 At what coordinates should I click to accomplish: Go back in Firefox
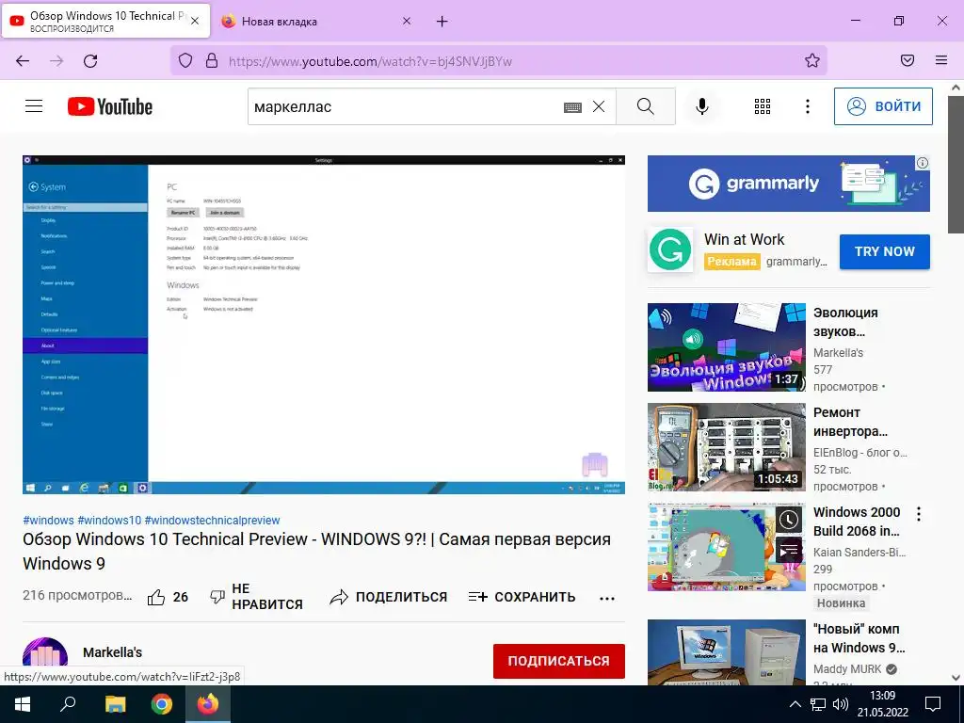click(23, 61)
